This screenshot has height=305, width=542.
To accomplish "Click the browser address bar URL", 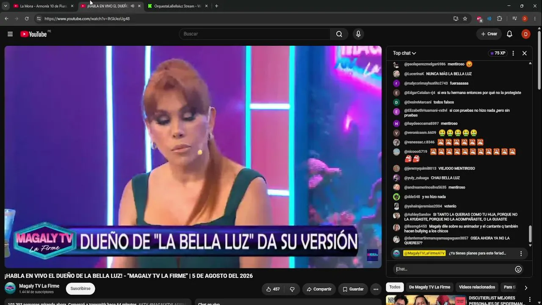I will point(87,19).
